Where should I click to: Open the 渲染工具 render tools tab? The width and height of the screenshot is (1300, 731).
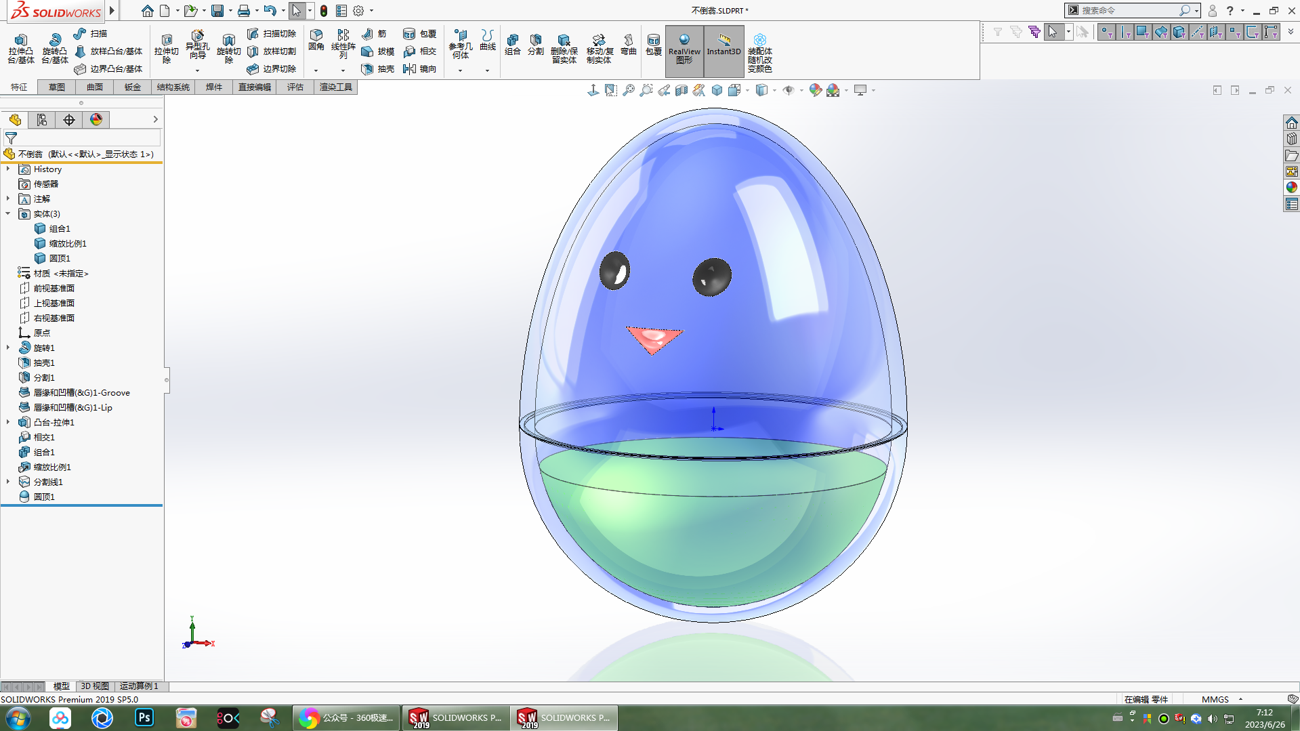pyautogui.click(x=336, y=87)
